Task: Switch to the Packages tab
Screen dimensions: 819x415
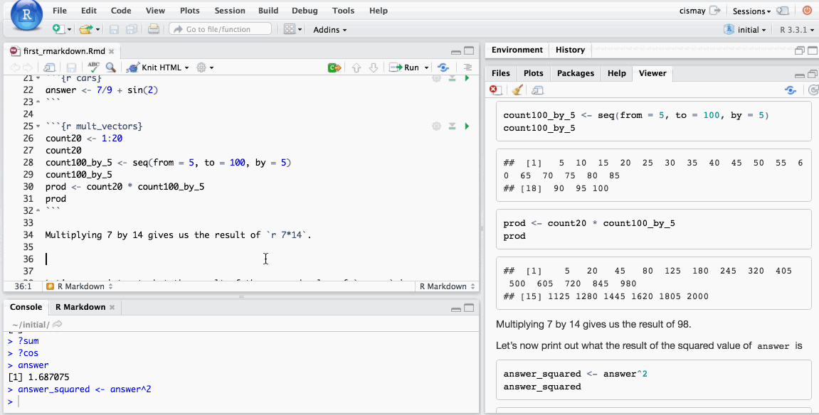Action: coord(575,73)
